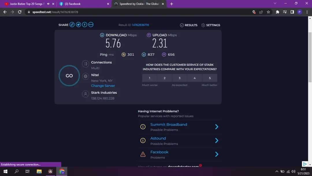The width and height of the screenshot is (312, 176).
Task: Click Astound info circle icon
Action: coord(143,141)
